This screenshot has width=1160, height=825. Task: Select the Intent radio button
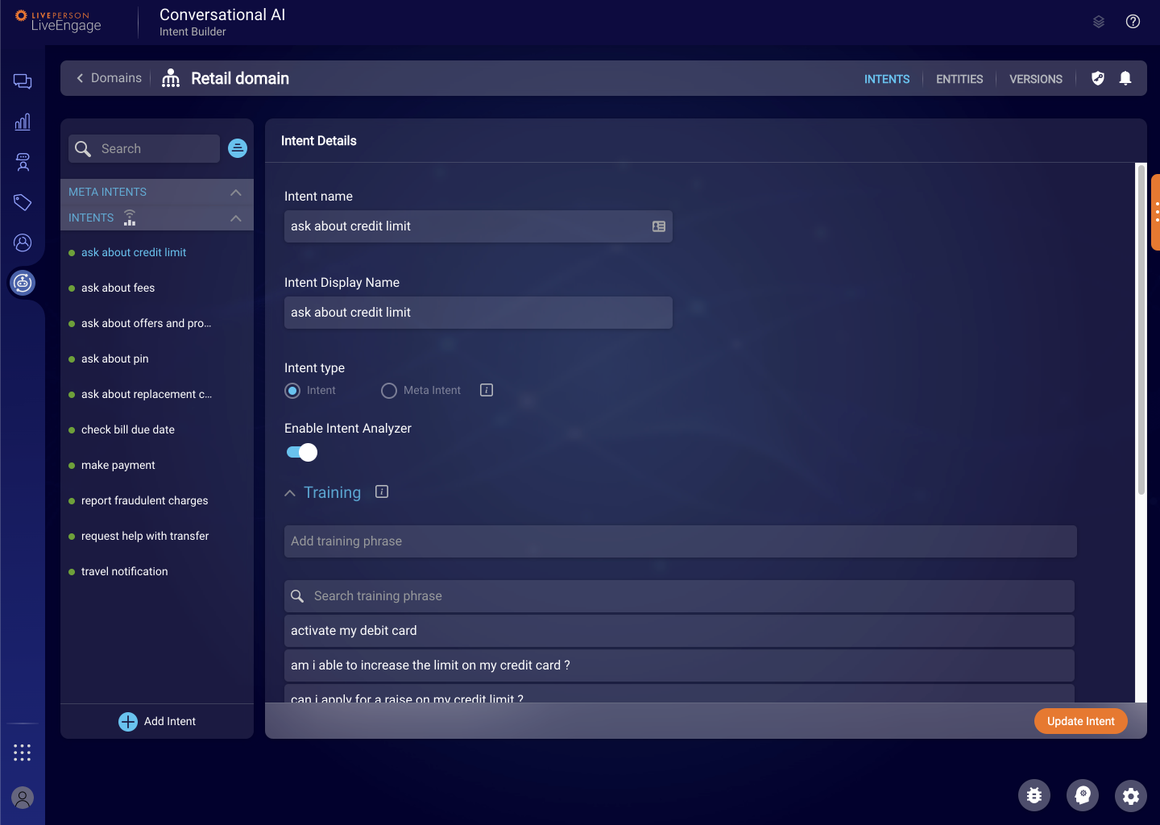[x=292, y=391]
